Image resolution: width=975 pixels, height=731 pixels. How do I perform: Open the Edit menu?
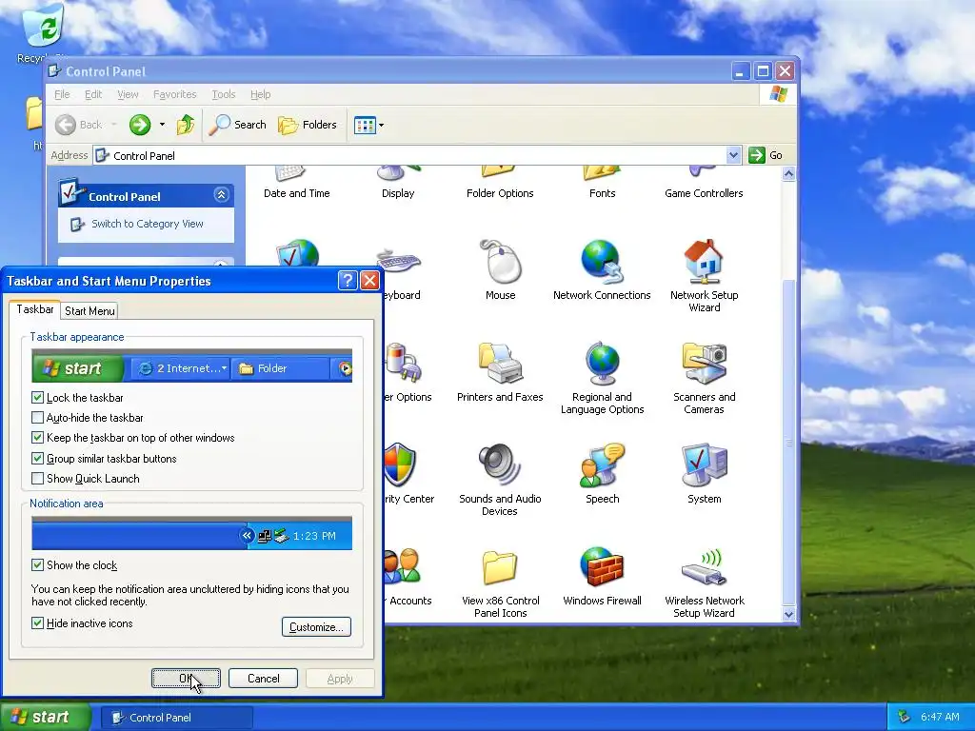[93, 94]
